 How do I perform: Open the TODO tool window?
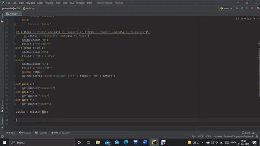tap(11, 133)
